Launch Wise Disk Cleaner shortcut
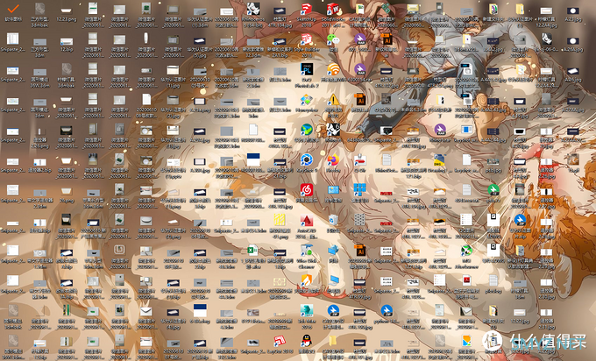The height and width of the screenshot is (361, 596). point(307,251)
